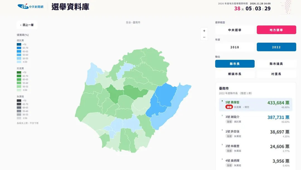The width and height of the screenshot is (301, 170).
Task: Open candidate 5號 黃偉哲 result row
Action: pyautogui.click(x=256, y=105)
